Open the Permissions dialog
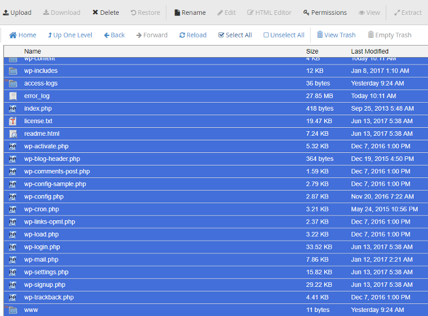Screen dimensions: 428x316 point(325,13)
